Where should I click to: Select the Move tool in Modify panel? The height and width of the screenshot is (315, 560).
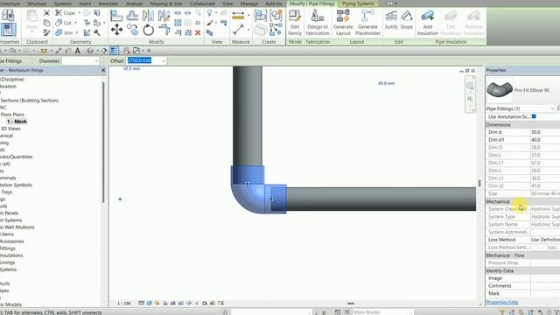click(x=116, y=29)
